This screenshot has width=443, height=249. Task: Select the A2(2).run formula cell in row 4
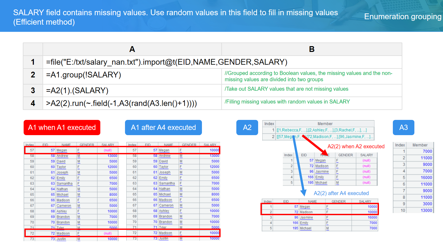tap(121, 103)
